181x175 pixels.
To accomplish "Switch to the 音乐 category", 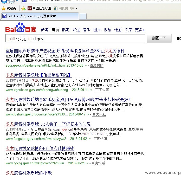I will tap(87, 30).
